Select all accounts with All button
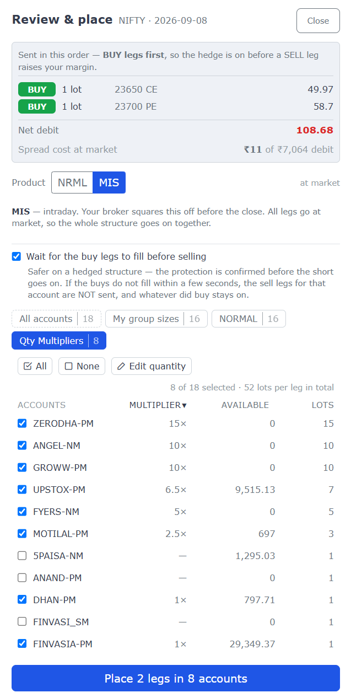The image size is (351, 698). point(35,366)
